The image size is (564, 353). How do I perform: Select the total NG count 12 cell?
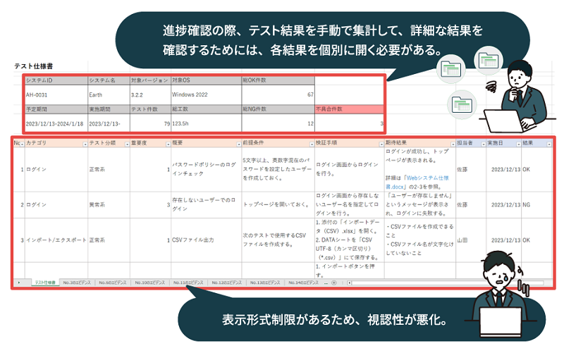point(278,123)
